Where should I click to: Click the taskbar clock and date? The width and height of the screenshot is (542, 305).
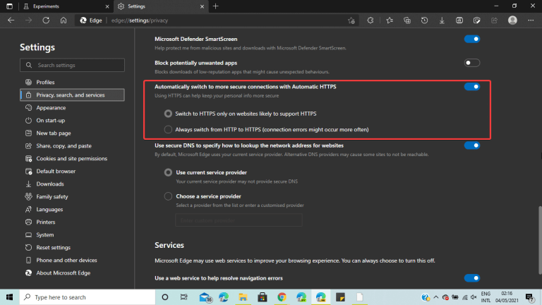(507, 297)
